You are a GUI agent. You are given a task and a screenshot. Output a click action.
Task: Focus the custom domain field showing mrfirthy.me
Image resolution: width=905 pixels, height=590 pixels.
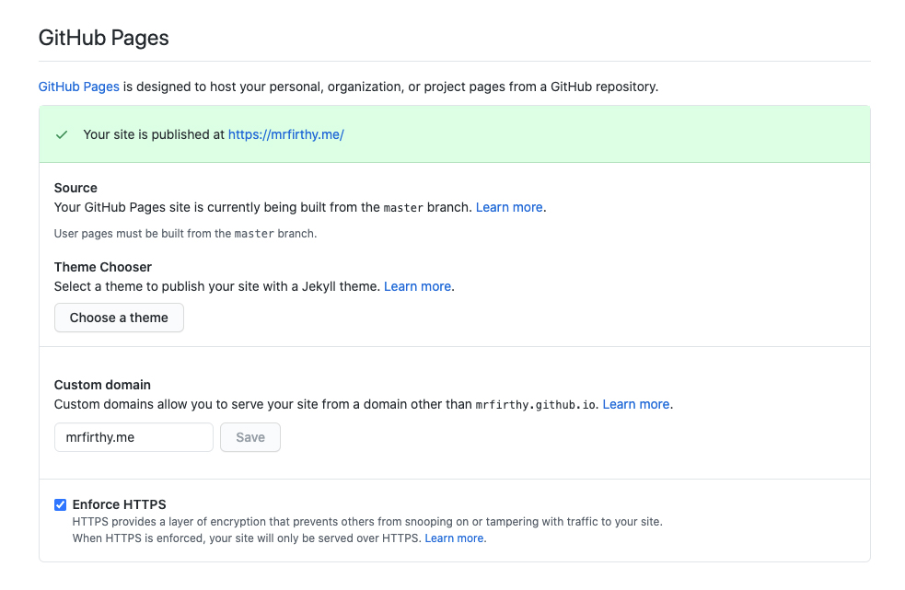133,437
